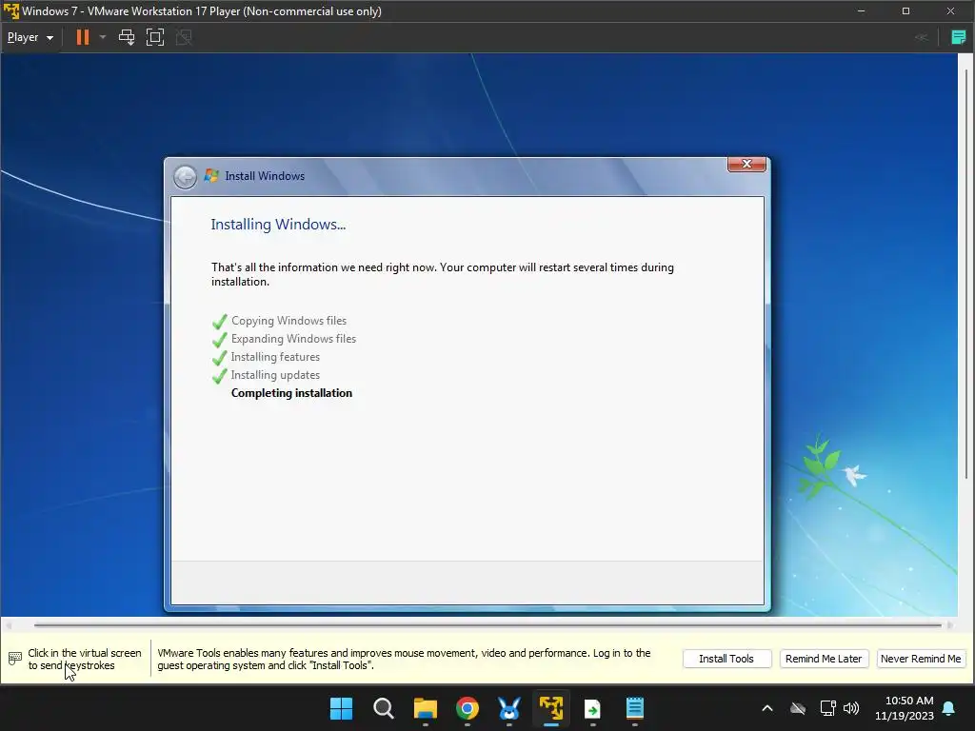This screenshot has width=975, height=731.
Task: Click the green checkmark beside Installing updates
Action: [220, 376]
